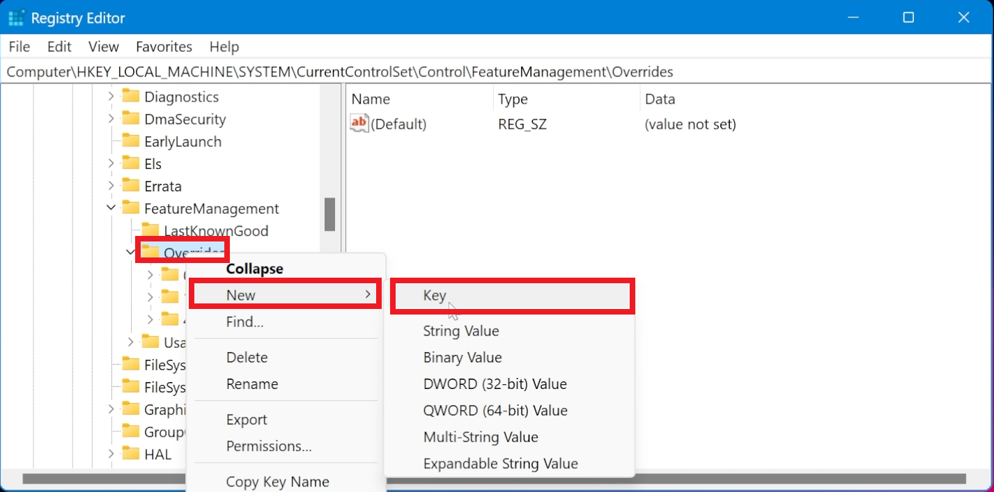Expand the HAL tree node
Viewport: 994px width, 492px height.
pos(110,454)
